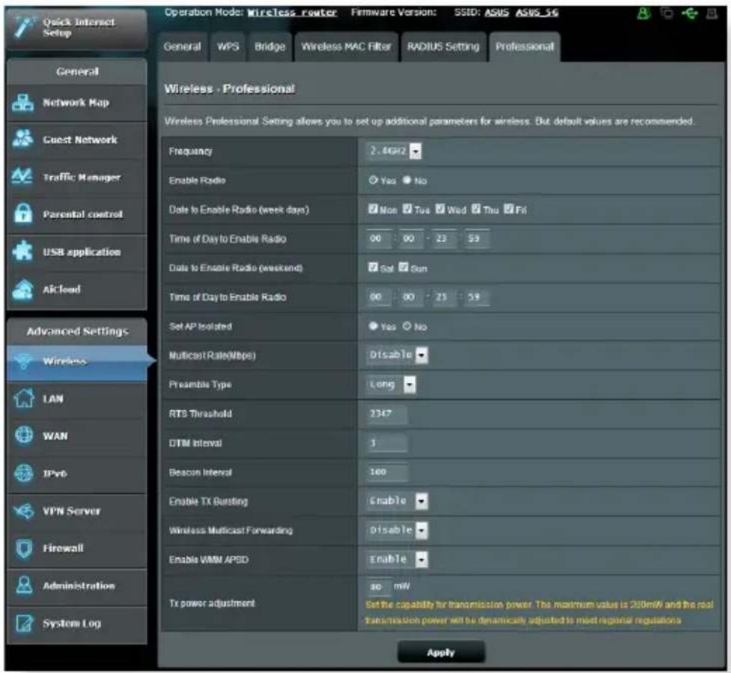731x673 pixels.
Task: Open the Enable TX Bursting dropdown
Action: point(397,501)
